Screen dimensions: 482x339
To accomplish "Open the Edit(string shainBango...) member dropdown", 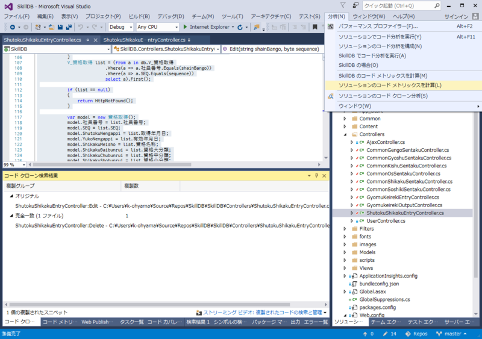I will click(x=272, y=49).
